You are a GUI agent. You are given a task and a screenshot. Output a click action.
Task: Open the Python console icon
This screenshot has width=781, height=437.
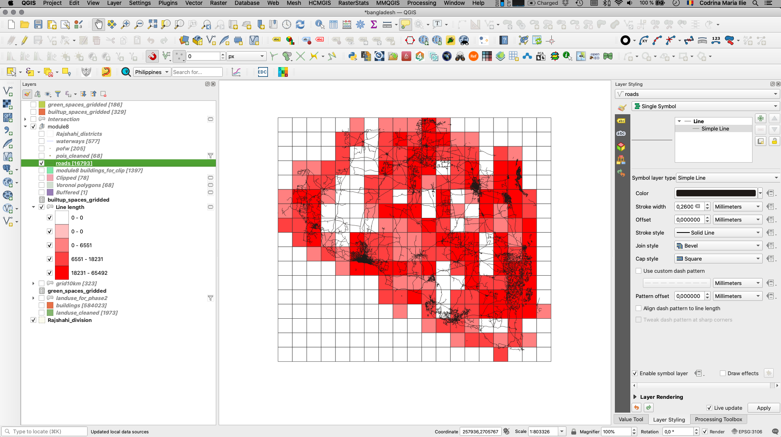click(353, 57)
